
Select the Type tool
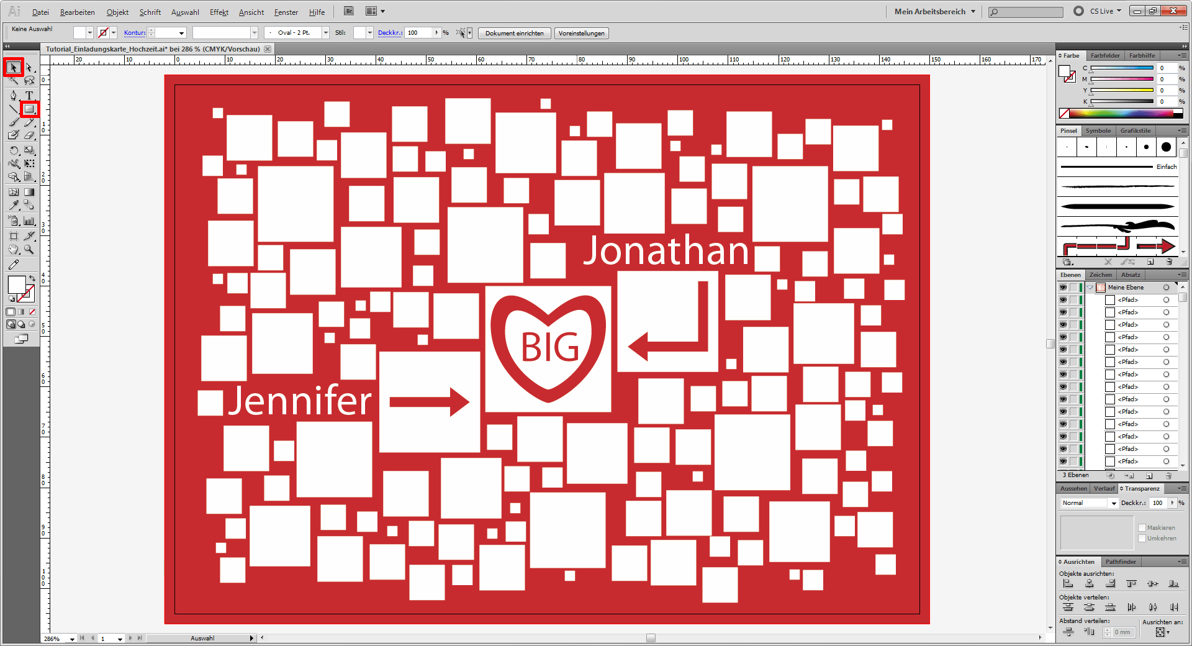(29, 95)
